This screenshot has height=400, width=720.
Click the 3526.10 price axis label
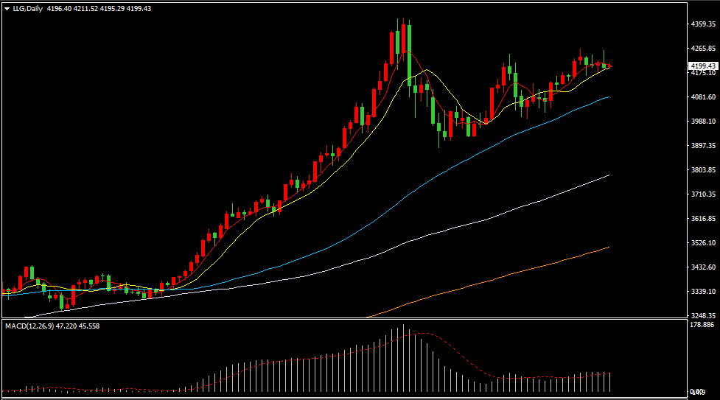703,243
